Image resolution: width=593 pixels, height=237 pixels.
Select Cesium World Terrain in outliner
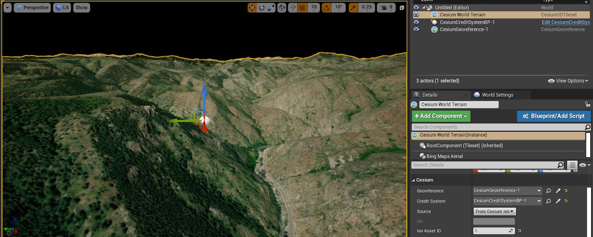[x=462, y=15]
